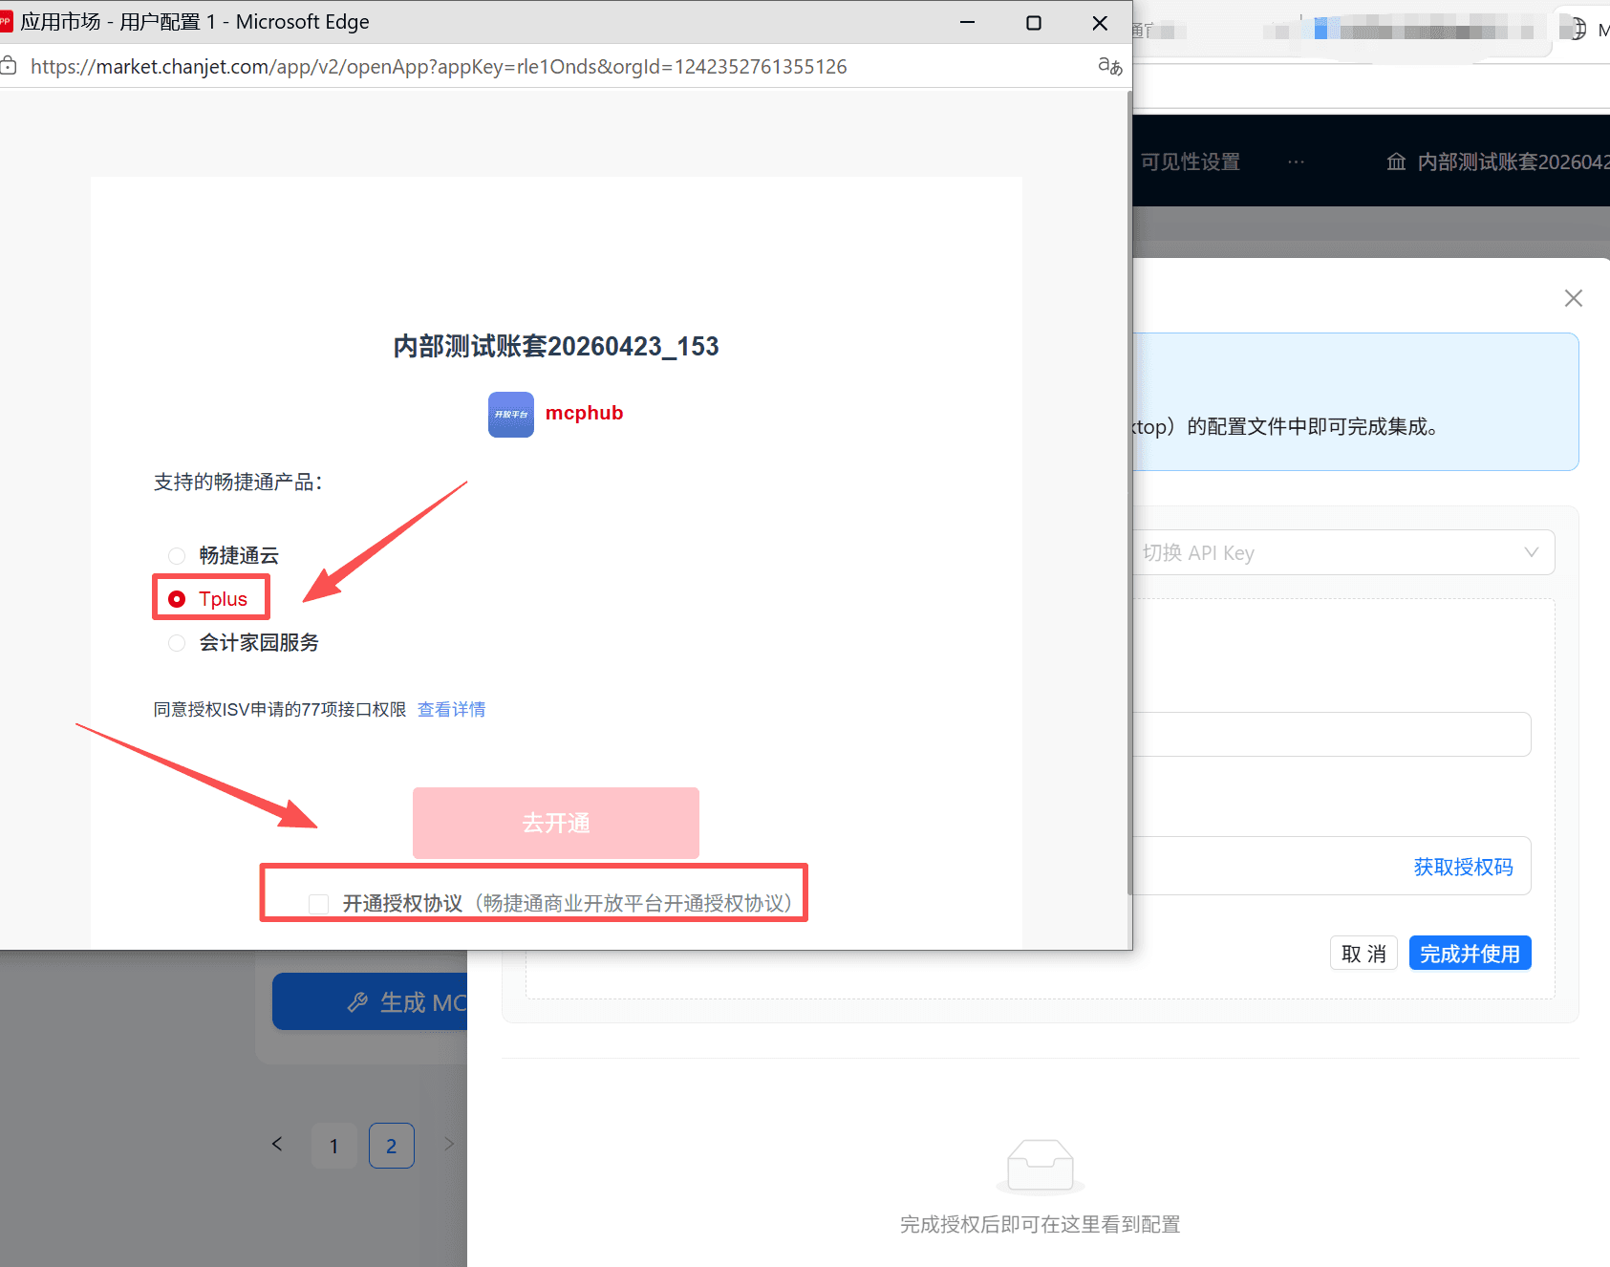Viewport: 1610px width, 1267px height.
Task: Select the 畅捷通云 radio option
Action: coord(177,555)
